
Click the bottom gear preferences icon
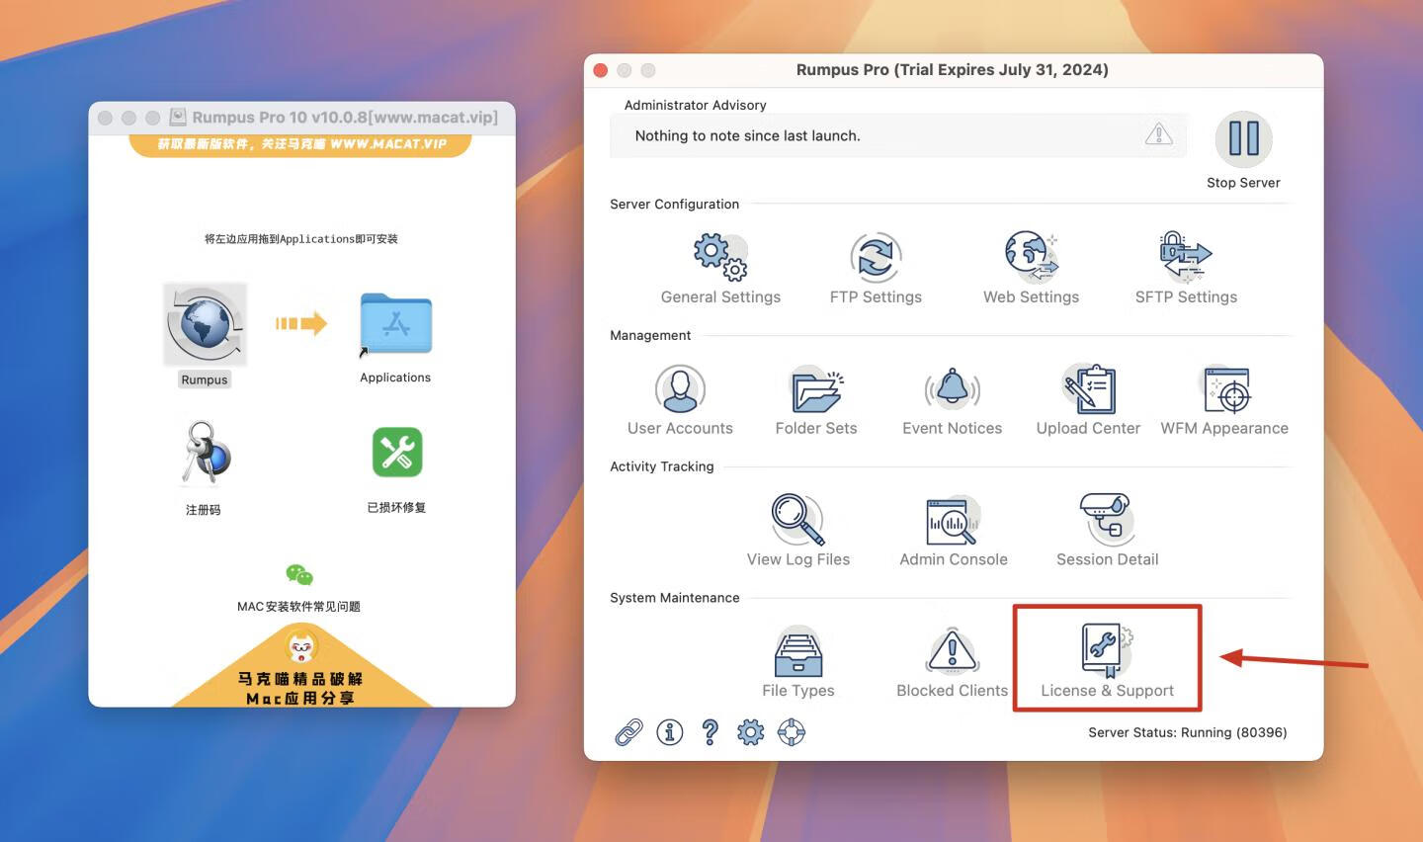750,732
